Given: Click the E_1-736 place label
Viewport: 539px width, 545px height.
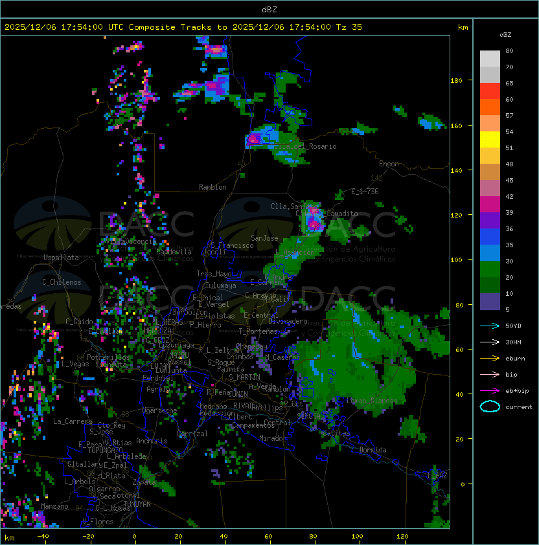Looking at the screenshot, I should [365, 192].
